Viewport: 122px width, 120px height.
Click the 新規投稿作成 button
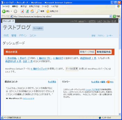104,52
